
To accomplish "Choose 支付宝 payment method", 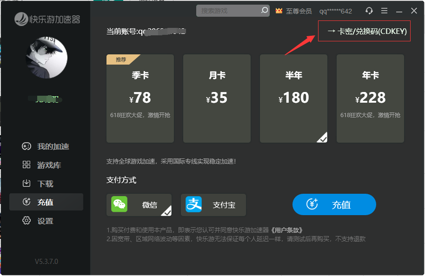I will tap(213, 205).
